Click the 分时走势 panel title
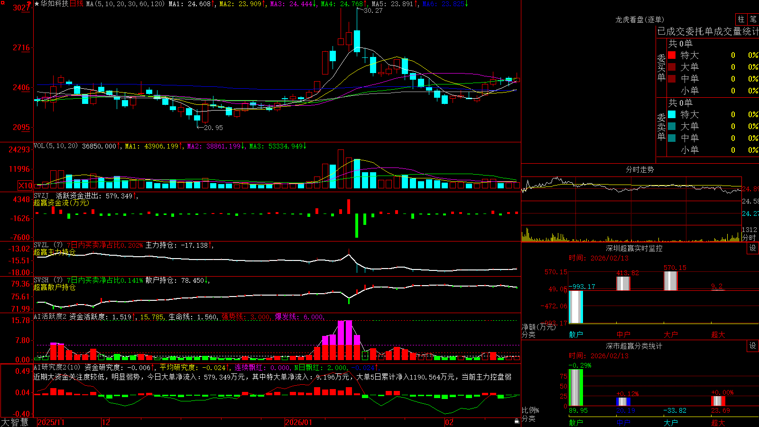 pos(639,169)
